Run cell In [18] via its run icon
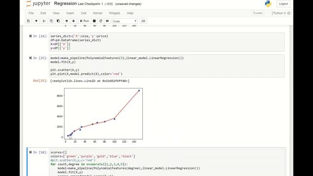313x176 pixels. pyautogui.click(x=30, y=152)
